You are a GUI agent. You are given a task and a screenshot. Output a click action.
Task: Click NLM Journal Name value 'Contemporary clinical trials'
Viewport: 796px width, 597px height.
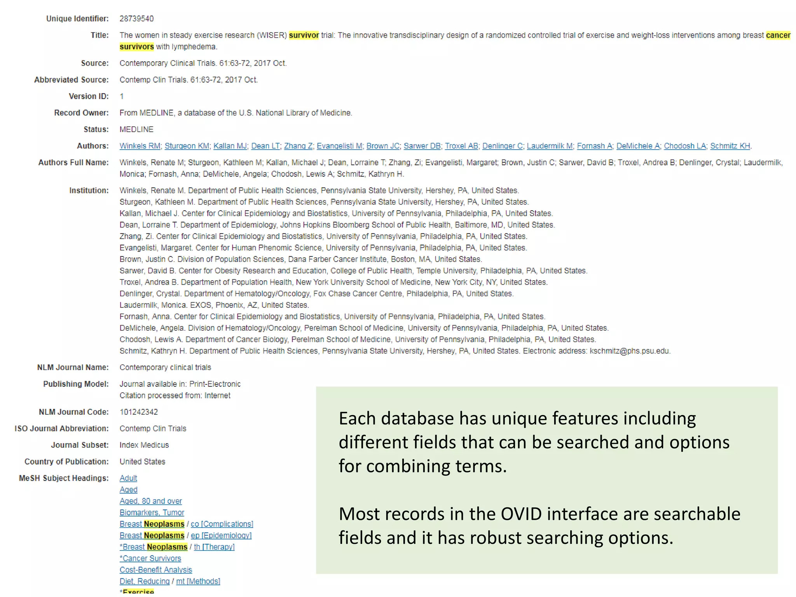[x=165, y=367]
